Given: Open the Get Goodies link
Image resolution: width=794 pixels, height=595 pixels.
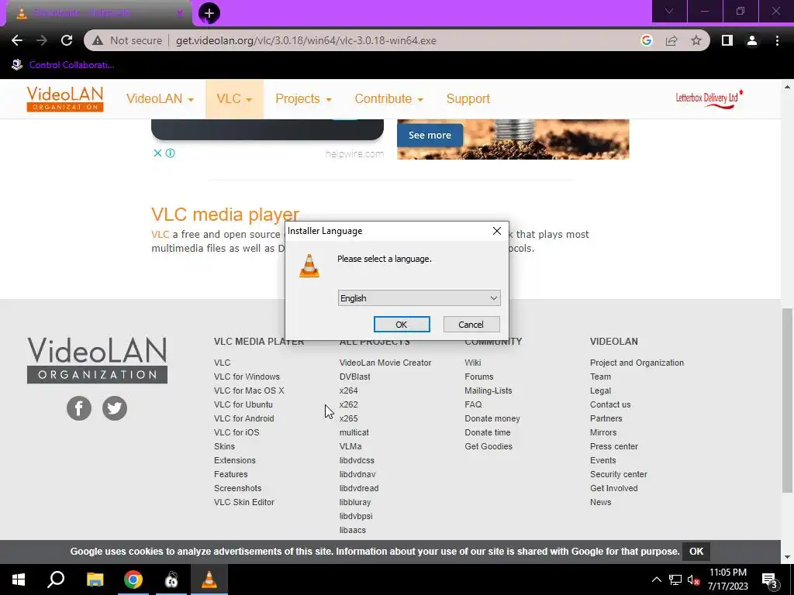Looking at the screenshot, I should click(488, 446).
